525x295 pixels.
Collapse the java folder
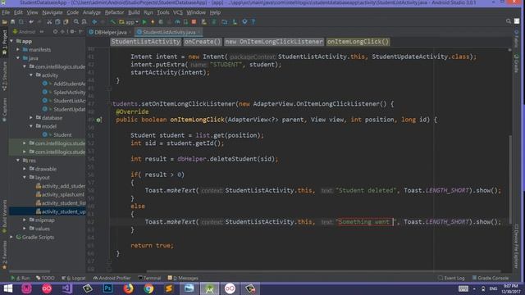tap(18, 58)
